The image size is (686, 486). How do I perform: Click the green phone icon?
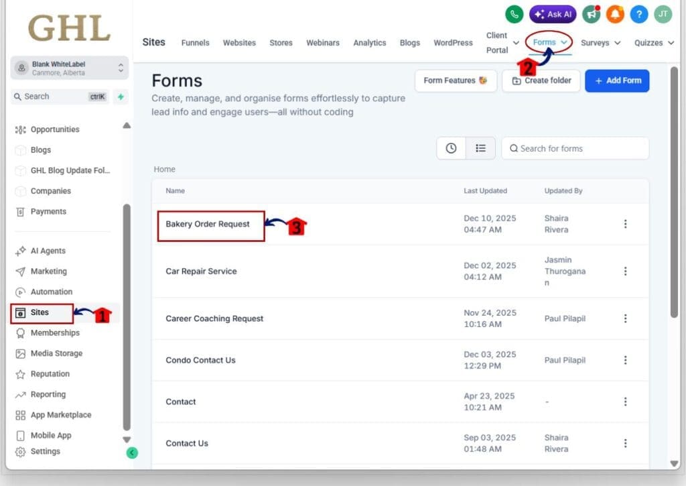click(x=513, y=14)
